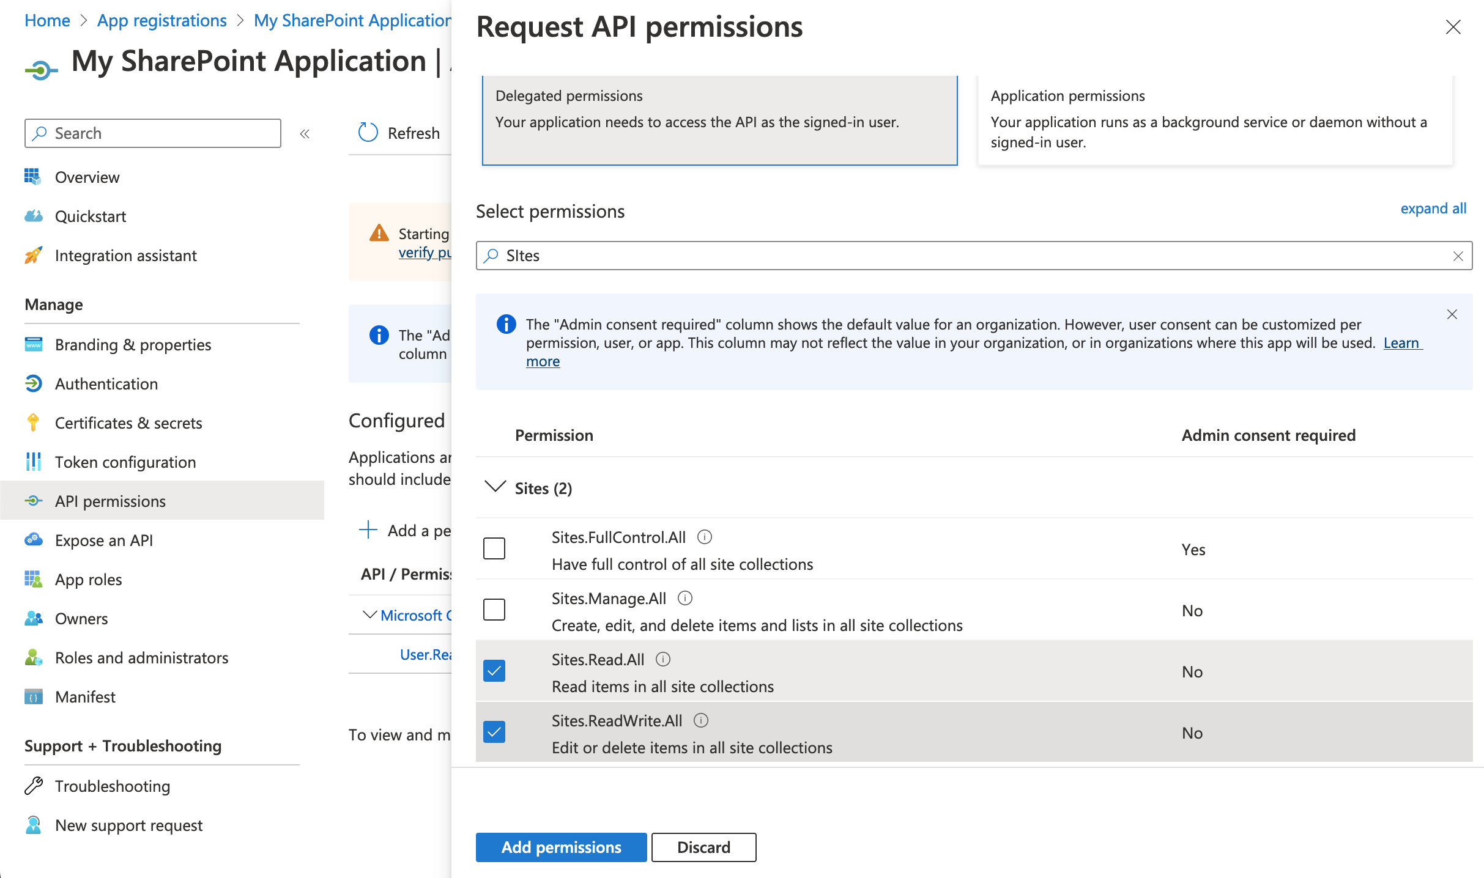The height and width of the screenshot is (878, 1484).
Task: Collapse the Sites (2) permission group
Action: pyautogui.click(x=495, y=488)
